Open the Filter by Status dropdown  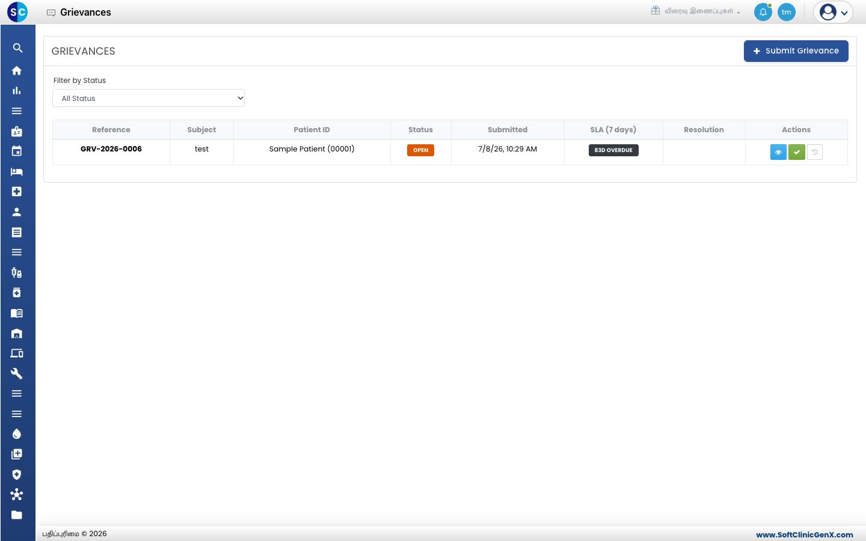coord(149,98)
